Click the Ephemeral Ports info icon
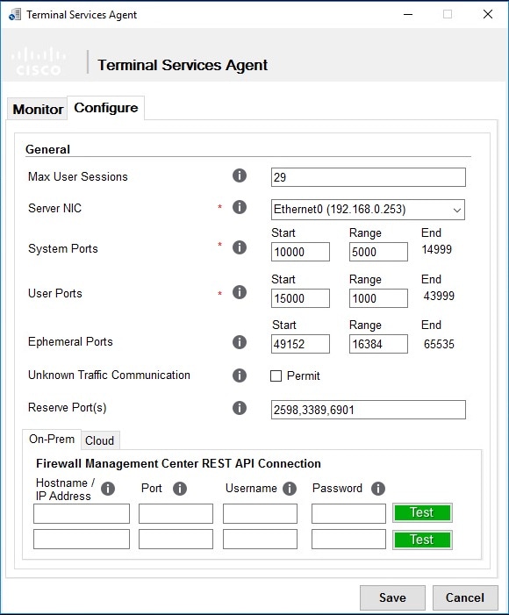509x615 pixels. coord(240,342)
